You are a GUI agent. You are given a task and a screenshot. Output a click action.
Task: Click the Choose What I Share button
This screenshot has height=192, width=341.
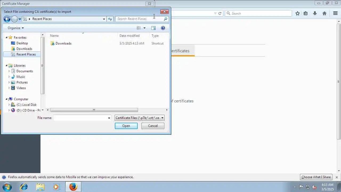[x=316, y=177]
